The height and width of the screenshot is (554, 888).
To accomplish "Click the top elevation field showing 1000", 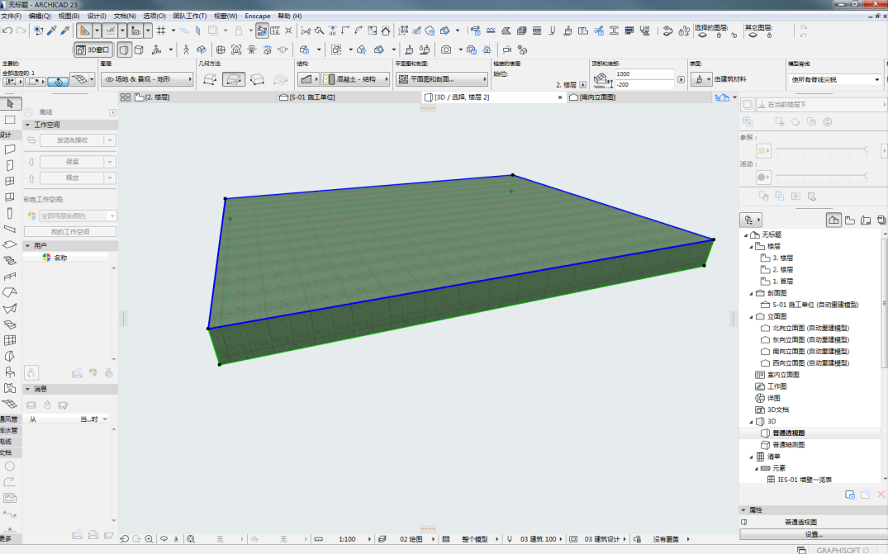I will click(x=644, y=73).
